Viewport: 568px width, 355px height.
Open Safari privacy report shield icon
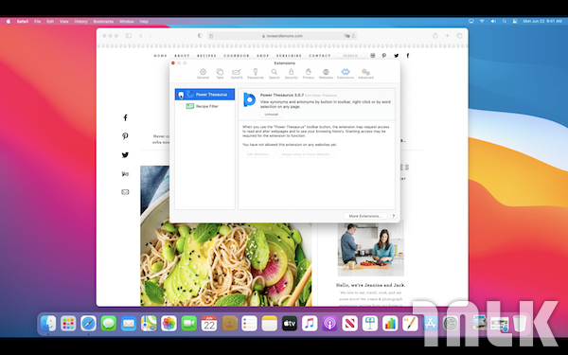point(200,36)
